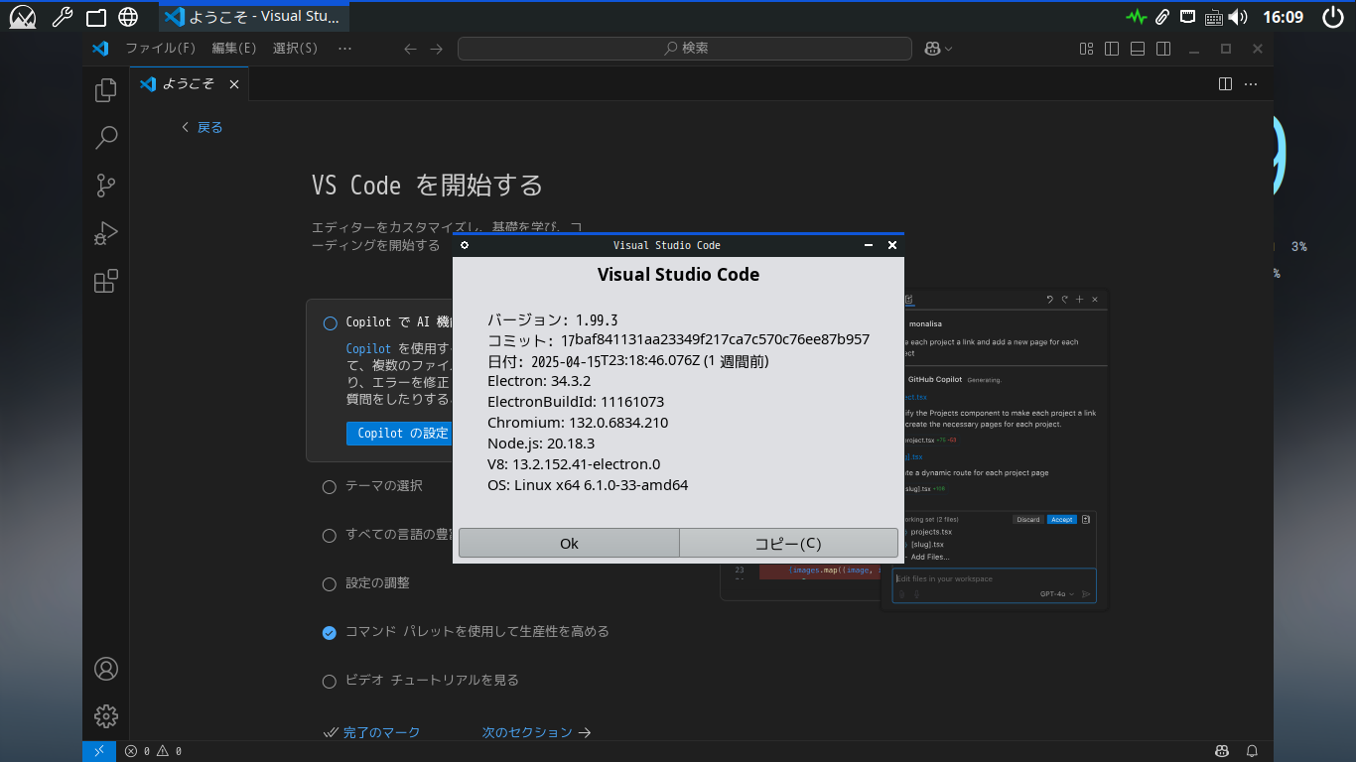Toggle the primary side bar
The width and height of the screenshot is (1356, 762).
[1112, 49]
